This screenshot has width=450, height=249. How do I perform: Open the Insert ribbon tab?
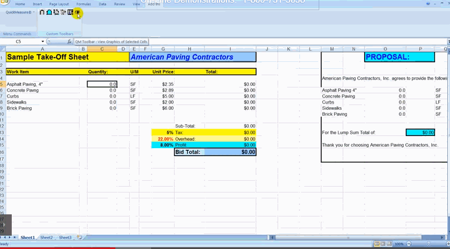click(x=37, y=4)
